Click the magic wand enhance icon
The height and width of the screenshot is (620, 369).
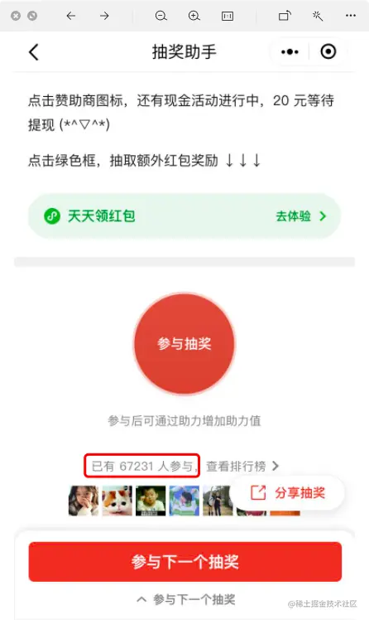click(318, 16)
